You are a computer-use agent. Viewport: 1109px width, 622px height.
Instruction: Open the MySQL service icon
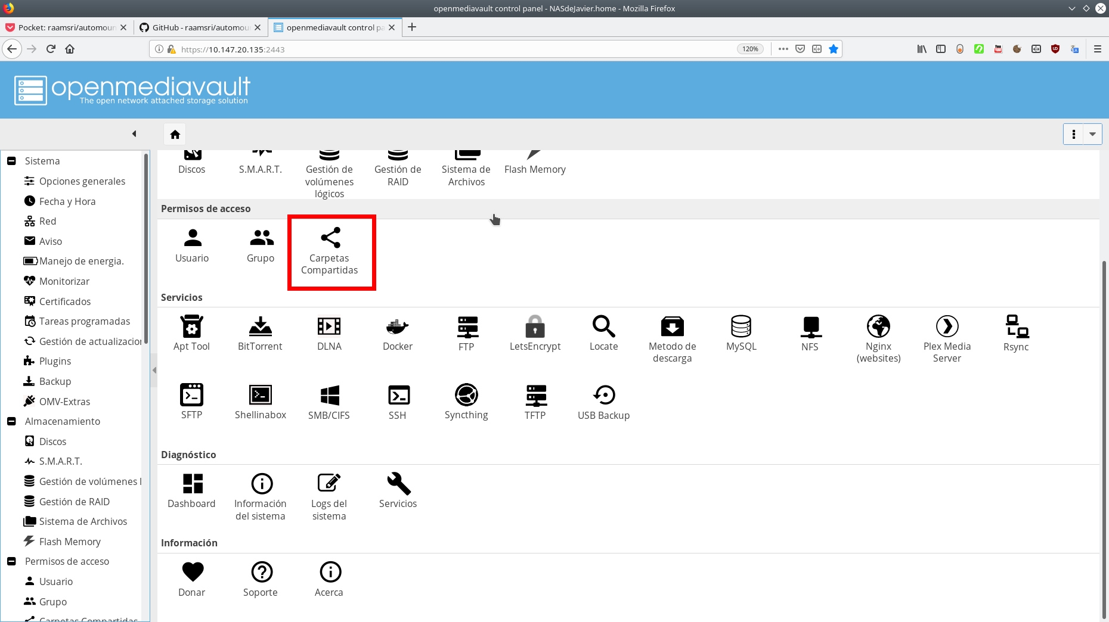(741, 334)
